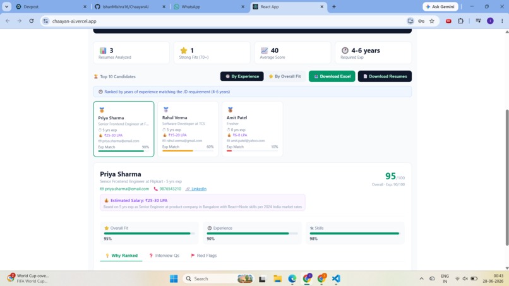Viewport: 509px width, 286px height.
Task: Sort candidates By Overall Fit
Action: pos(285,76)
